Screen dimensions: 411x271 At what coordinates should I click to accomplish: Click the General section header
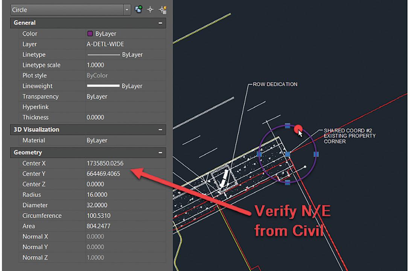(x=88, y=23)
